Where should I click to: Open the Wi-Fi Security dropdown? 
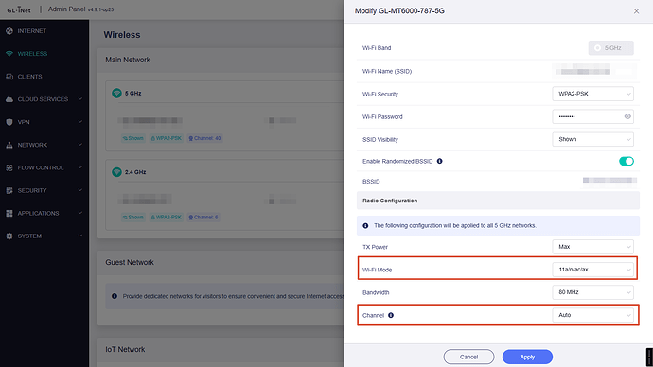[593, 94]
